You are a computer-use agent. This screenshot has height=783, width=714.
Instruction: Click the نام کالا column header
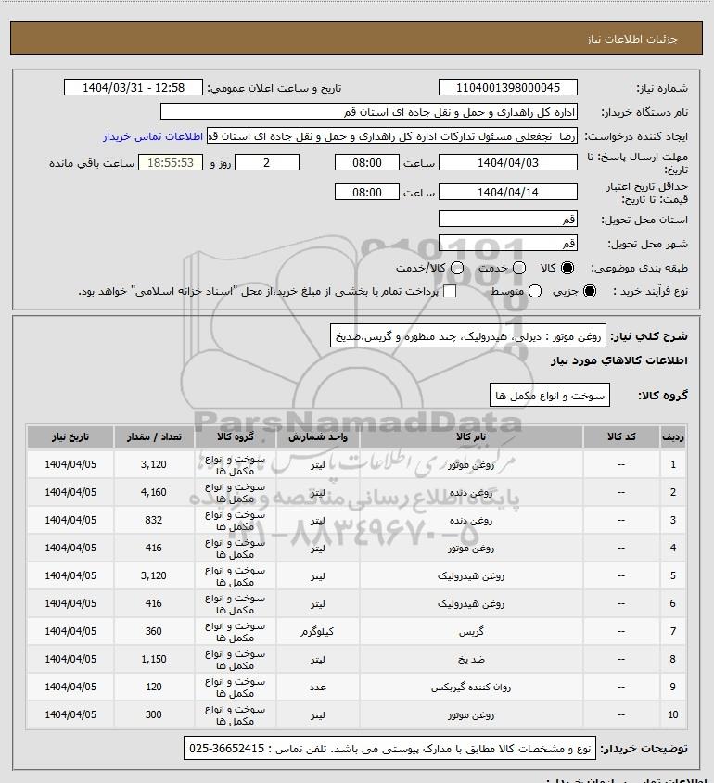471,437
